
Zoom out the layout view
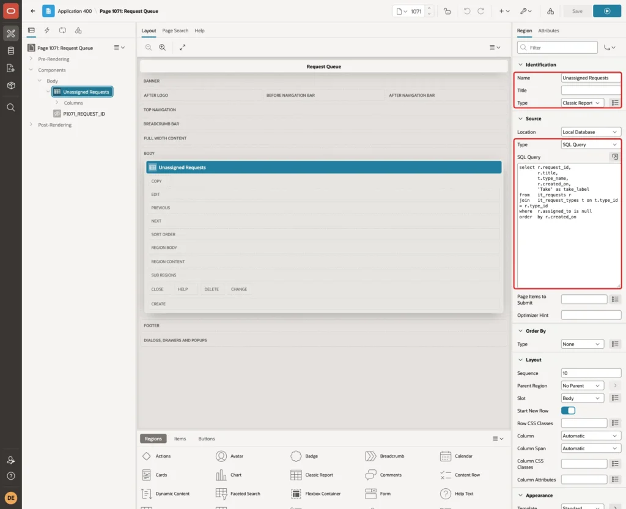[x=148, y=47]
